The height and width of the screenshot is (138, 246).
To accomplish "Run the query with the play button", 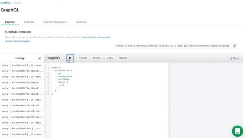I will pos(70,58).
